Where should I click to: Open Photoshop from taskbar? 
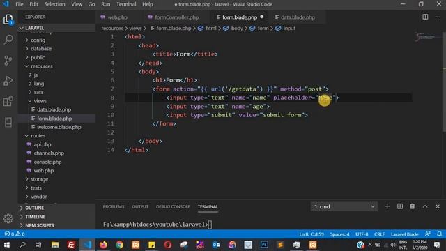pyautogui.click(x=264, y=245)
